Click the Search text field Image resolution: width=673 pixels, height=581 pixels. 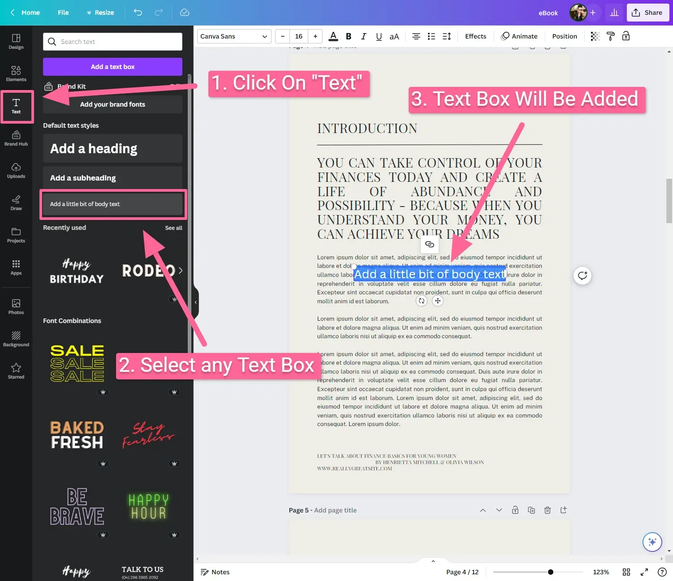112,42
